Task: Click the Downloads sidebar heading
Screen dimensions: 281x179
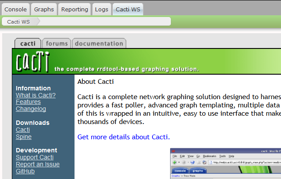Action: (x=32, y=123)
